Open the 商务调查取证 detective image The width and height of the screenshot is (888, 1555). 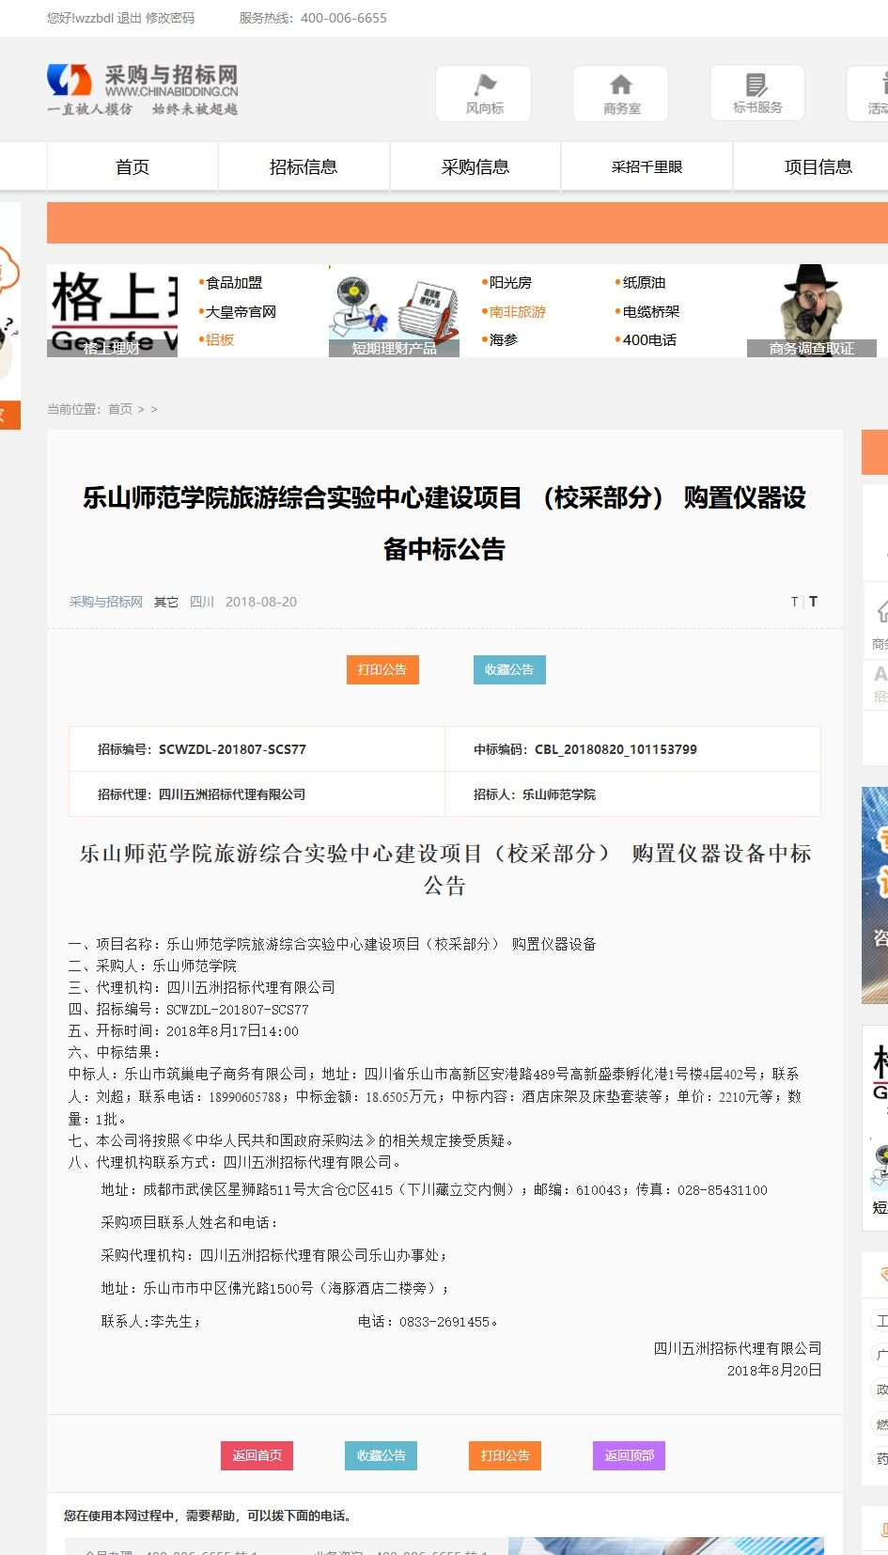coord(811,310)
